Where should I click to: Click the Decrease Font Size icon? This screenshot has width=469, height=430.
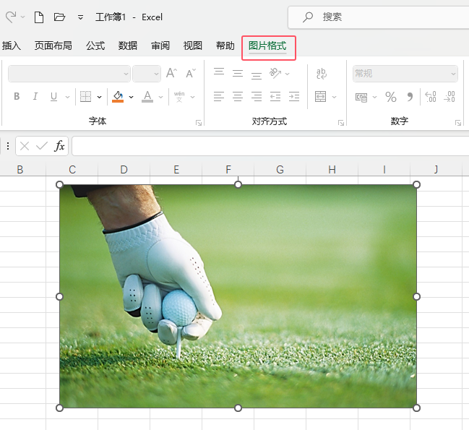(191, 73)
